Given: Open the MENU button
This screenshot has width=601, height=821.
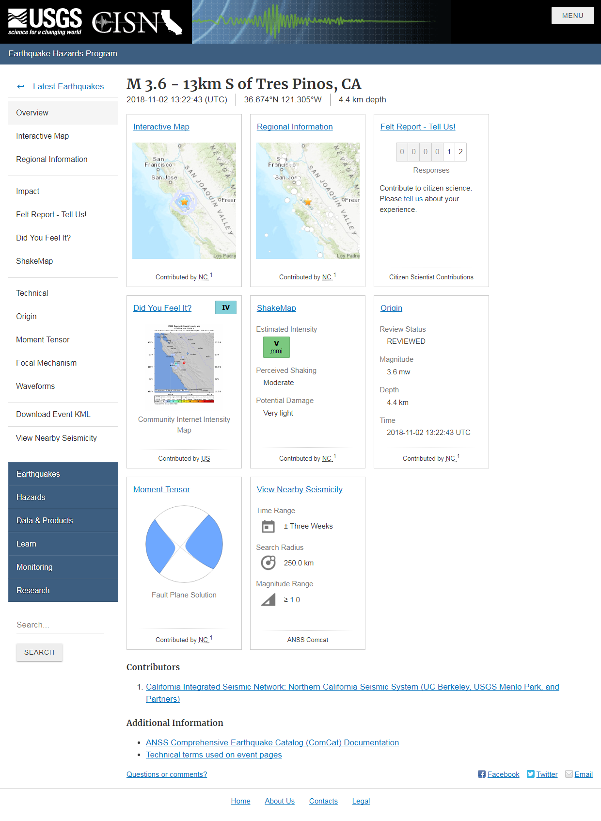Looking at the screenshot, I should tap(572, 16).
